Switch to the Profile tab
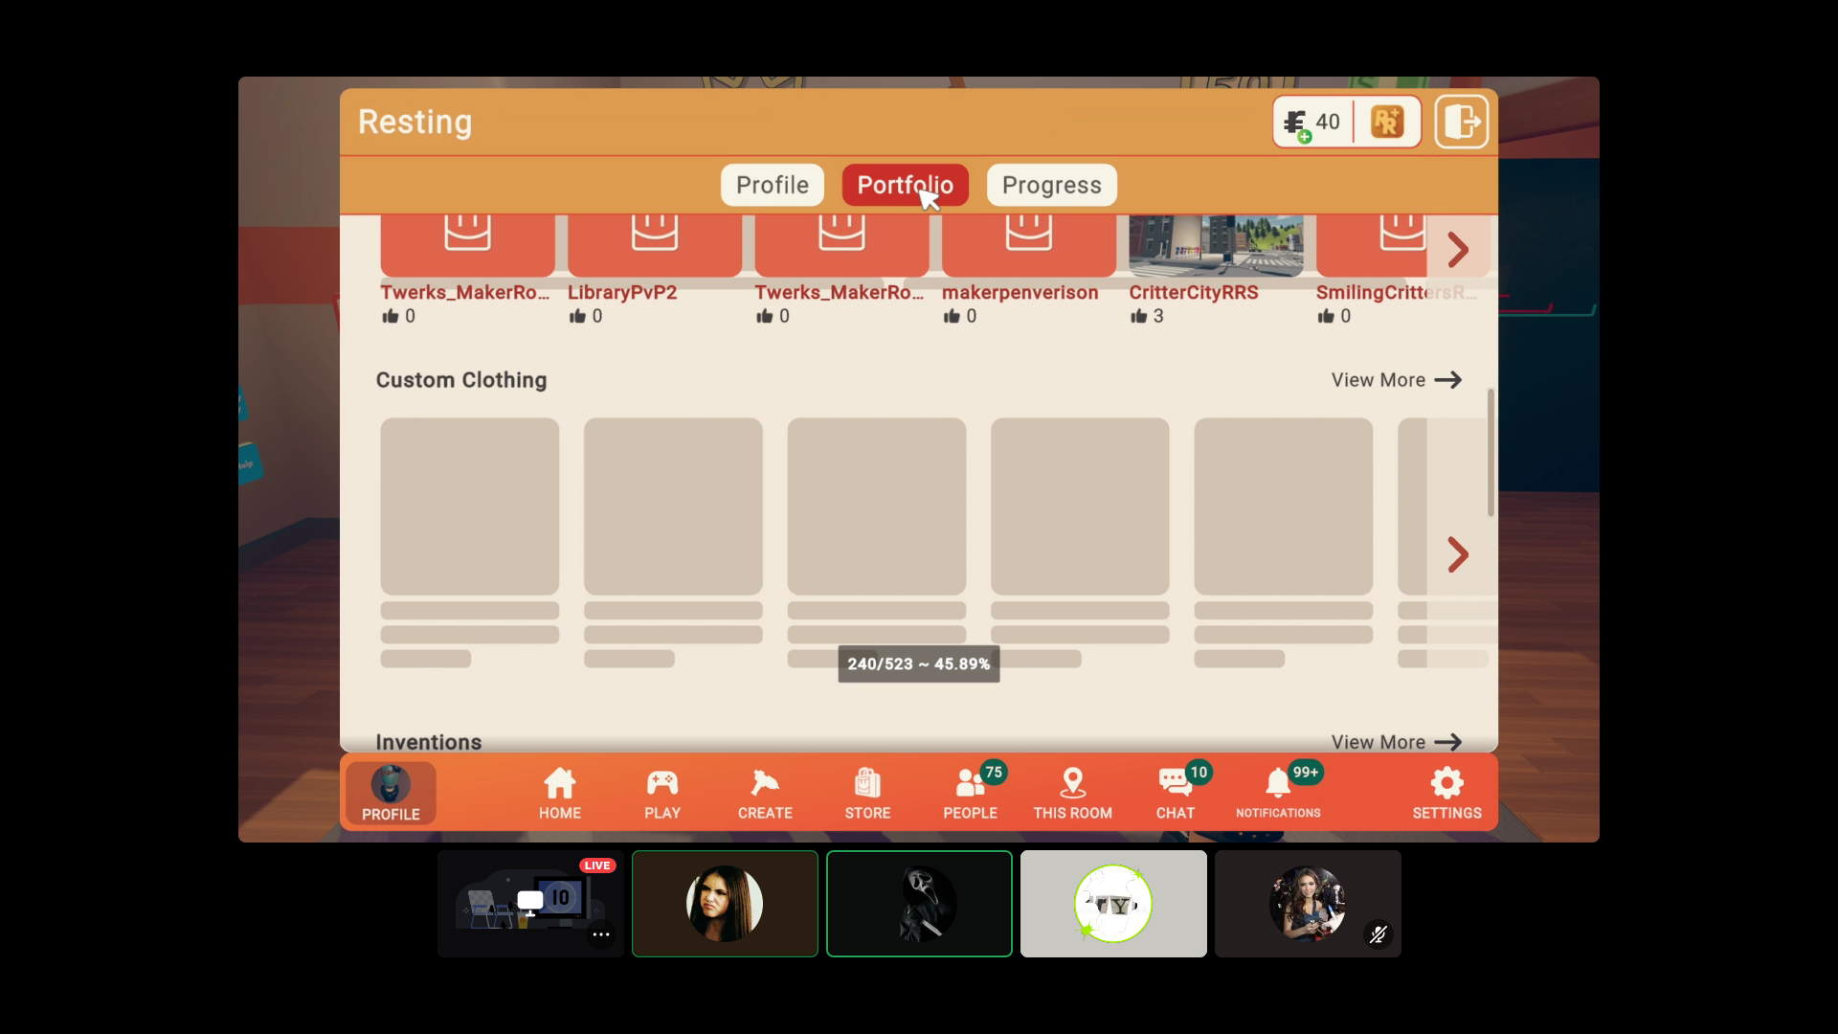Image resolution: width=1838 pixels, height=1034 pixels. click(x=772, y=185)
